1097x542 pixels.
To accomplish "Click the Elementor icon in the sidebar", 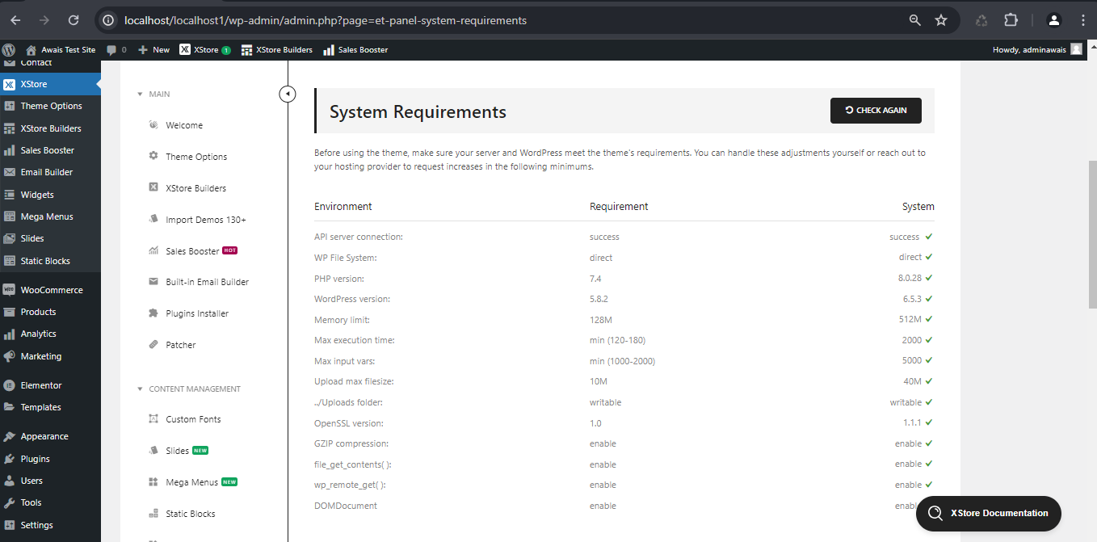I will click(x=9, y=385).
